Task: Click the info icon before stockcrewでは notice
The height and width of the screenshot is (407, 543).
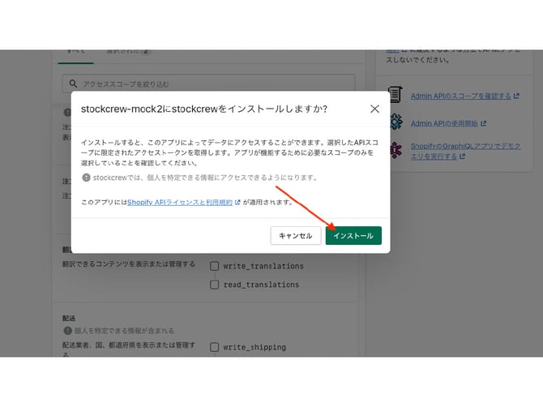Action: (x=86, y=178)
